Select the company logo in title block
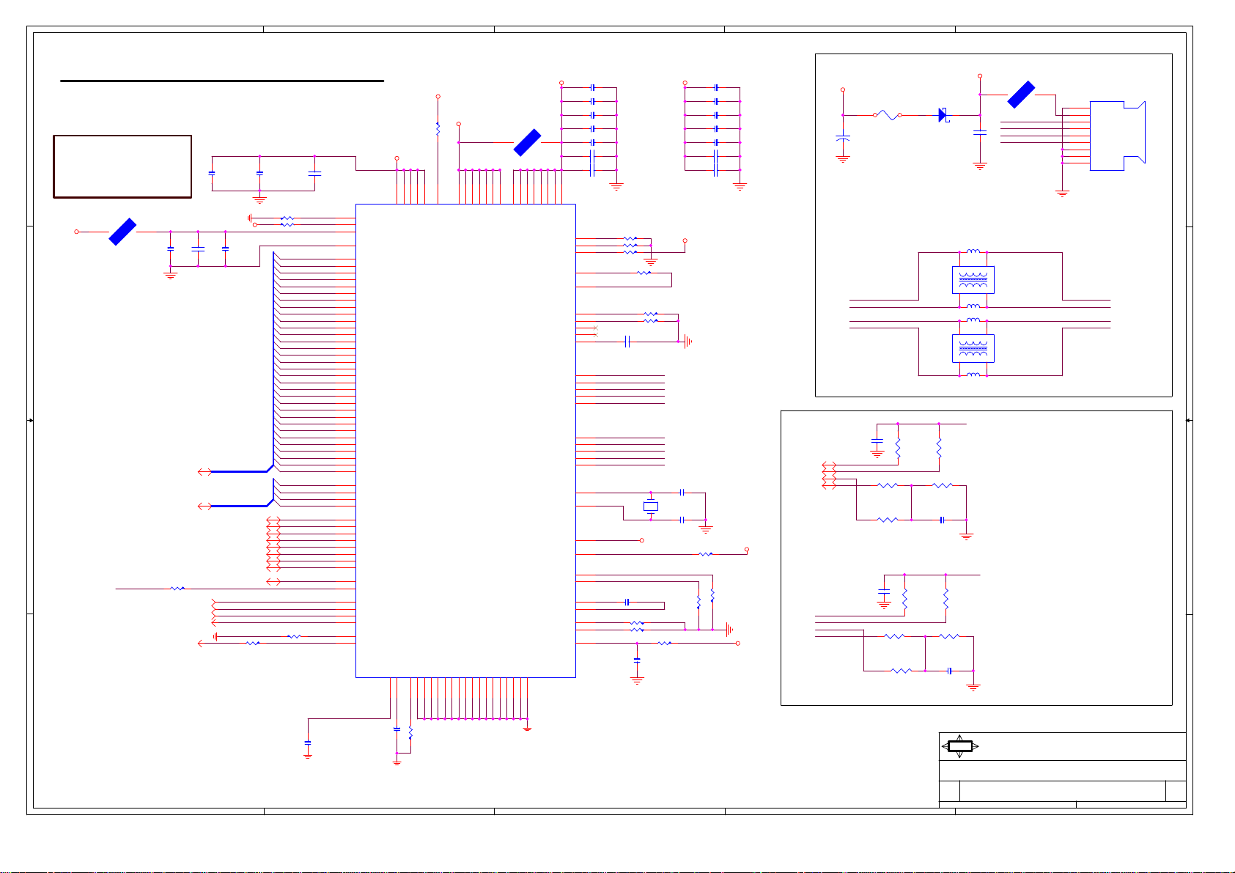Viewport: 1235px width, 873px height. tap(959, 746)
